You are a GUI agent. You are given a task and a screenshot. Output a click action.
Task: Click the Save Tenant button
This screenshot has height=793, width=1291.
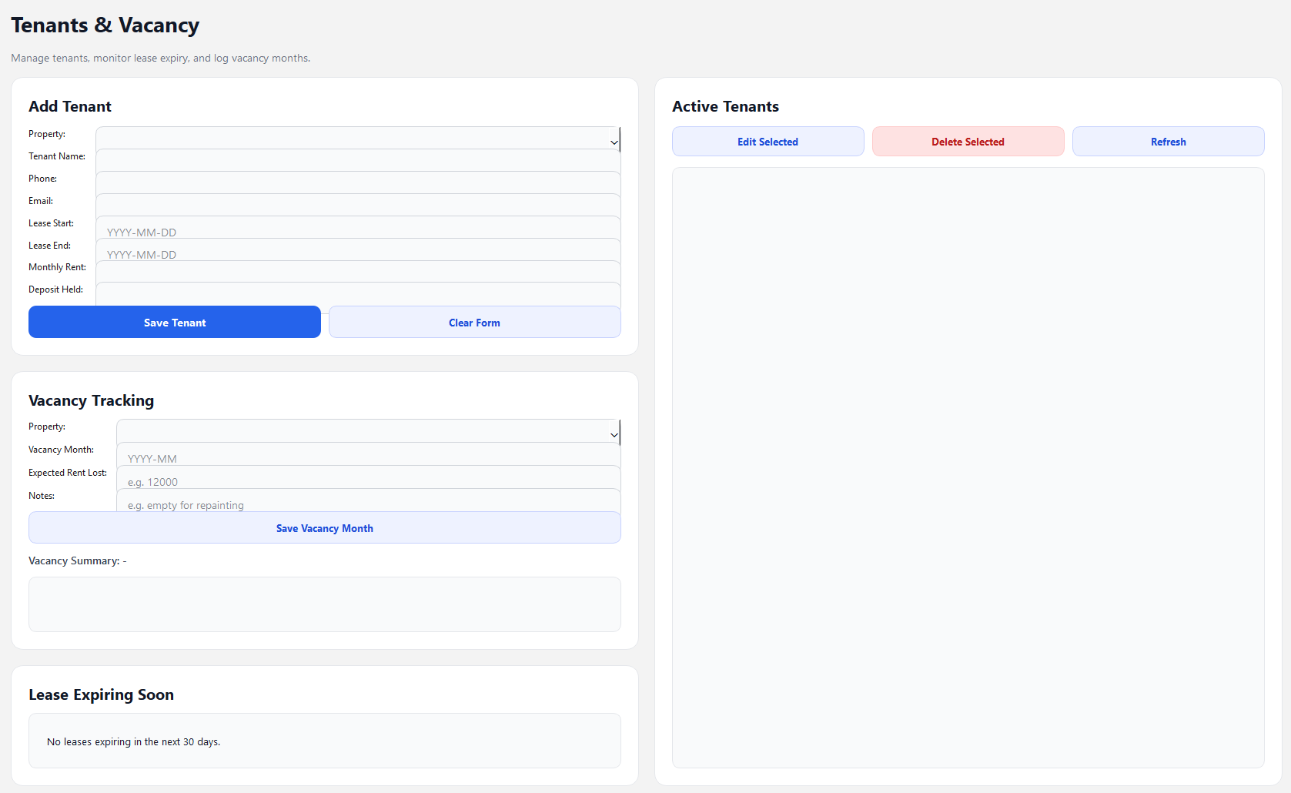click(x=175, y=322)
